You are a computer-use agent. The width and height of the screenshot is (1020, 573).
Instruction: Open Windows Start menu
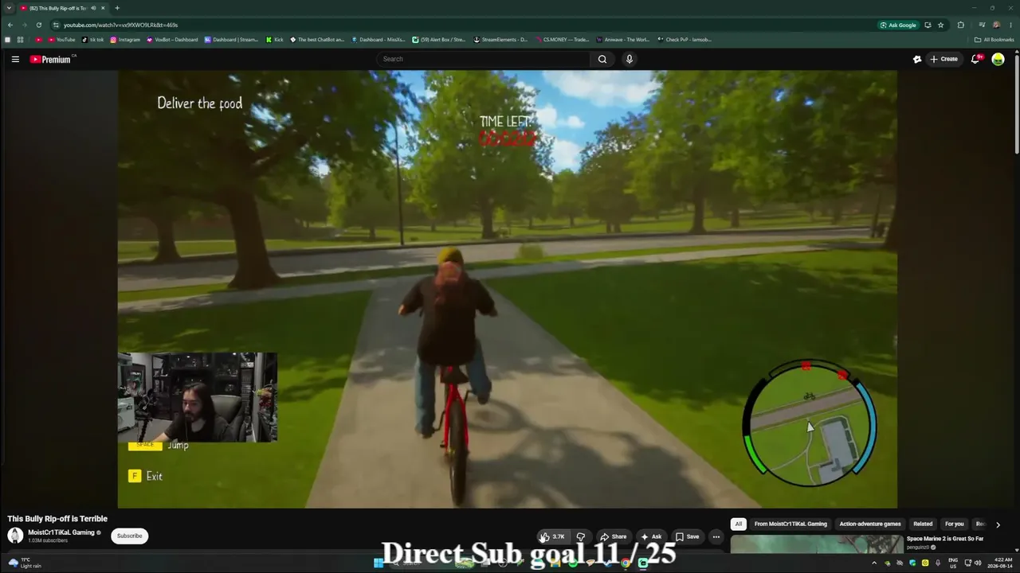[379, 563]
